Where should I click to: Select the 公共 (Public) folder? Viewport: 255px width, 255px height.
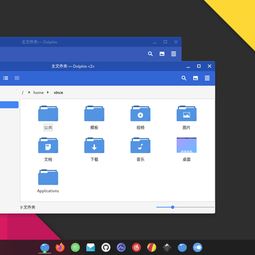point(48,118)
